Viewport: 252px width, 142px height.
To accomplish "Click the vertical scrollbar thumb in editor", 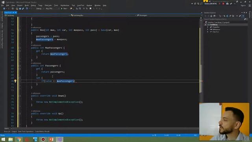I will [201, 78].
